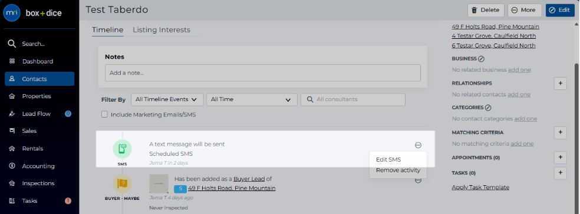Click add one link under CATEGORIES
Screen dimensions: 580x214
[526, 119]
